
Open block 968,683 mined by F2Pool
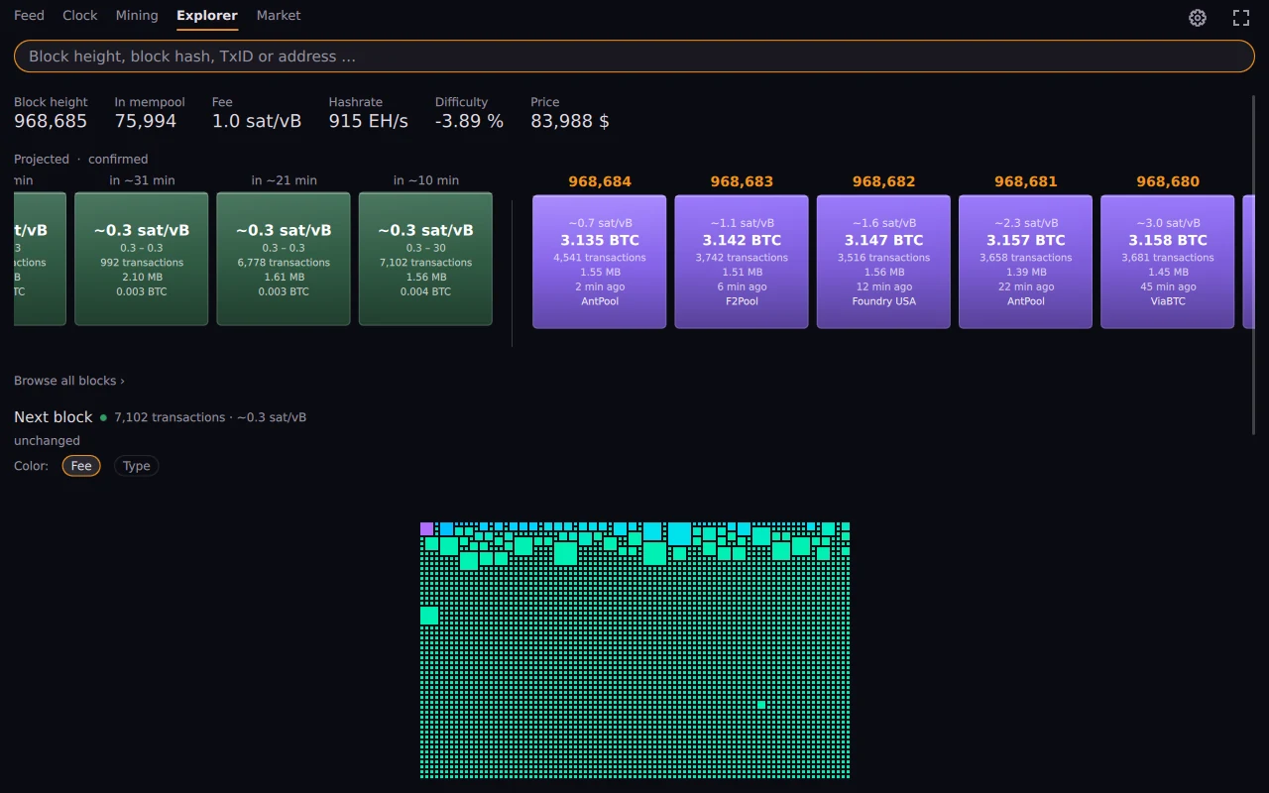[742, 262]
